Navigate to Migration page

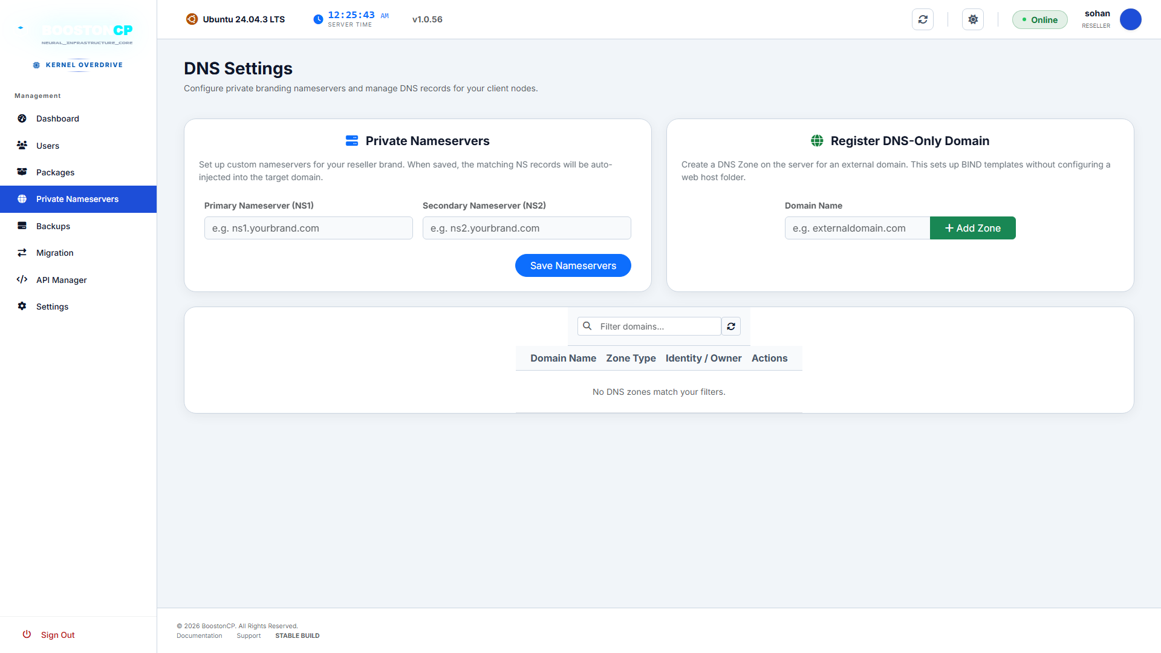point(79,253)
